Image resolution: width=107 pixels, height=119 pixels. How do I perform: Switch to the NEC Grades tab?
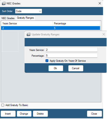(8, 18)
